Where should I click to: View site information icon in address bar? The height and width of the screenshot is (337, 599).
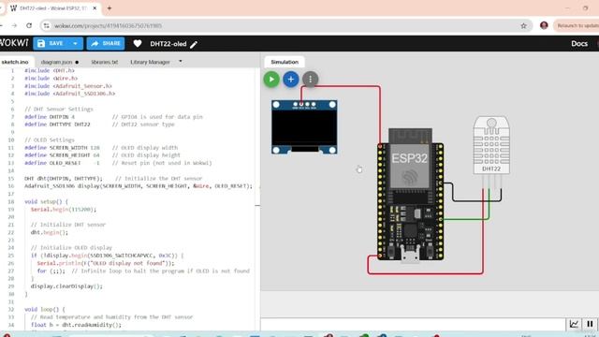coord(46,25)
